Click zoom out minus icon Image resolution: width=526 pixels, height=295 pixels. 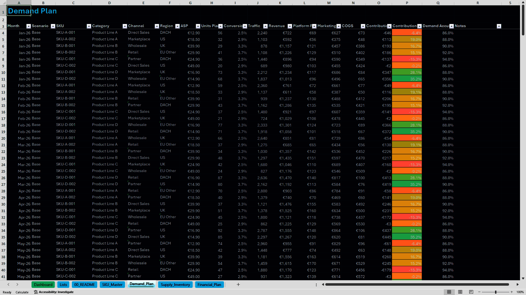pos(479,292)
